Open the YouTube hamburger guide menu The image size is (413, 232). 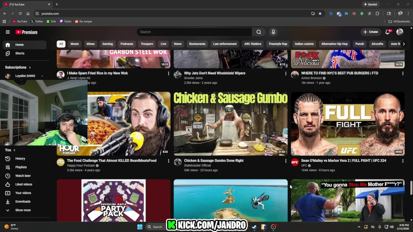pyautogui.click(x=8, y=32)
